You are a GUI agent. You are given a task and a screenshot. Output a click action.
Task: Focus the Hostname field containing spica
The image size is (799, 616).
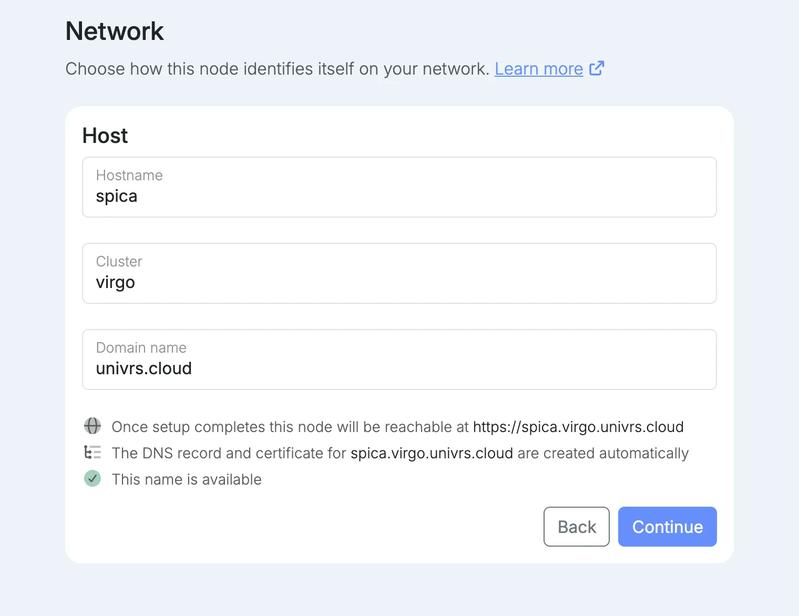(x=399, y=187)
